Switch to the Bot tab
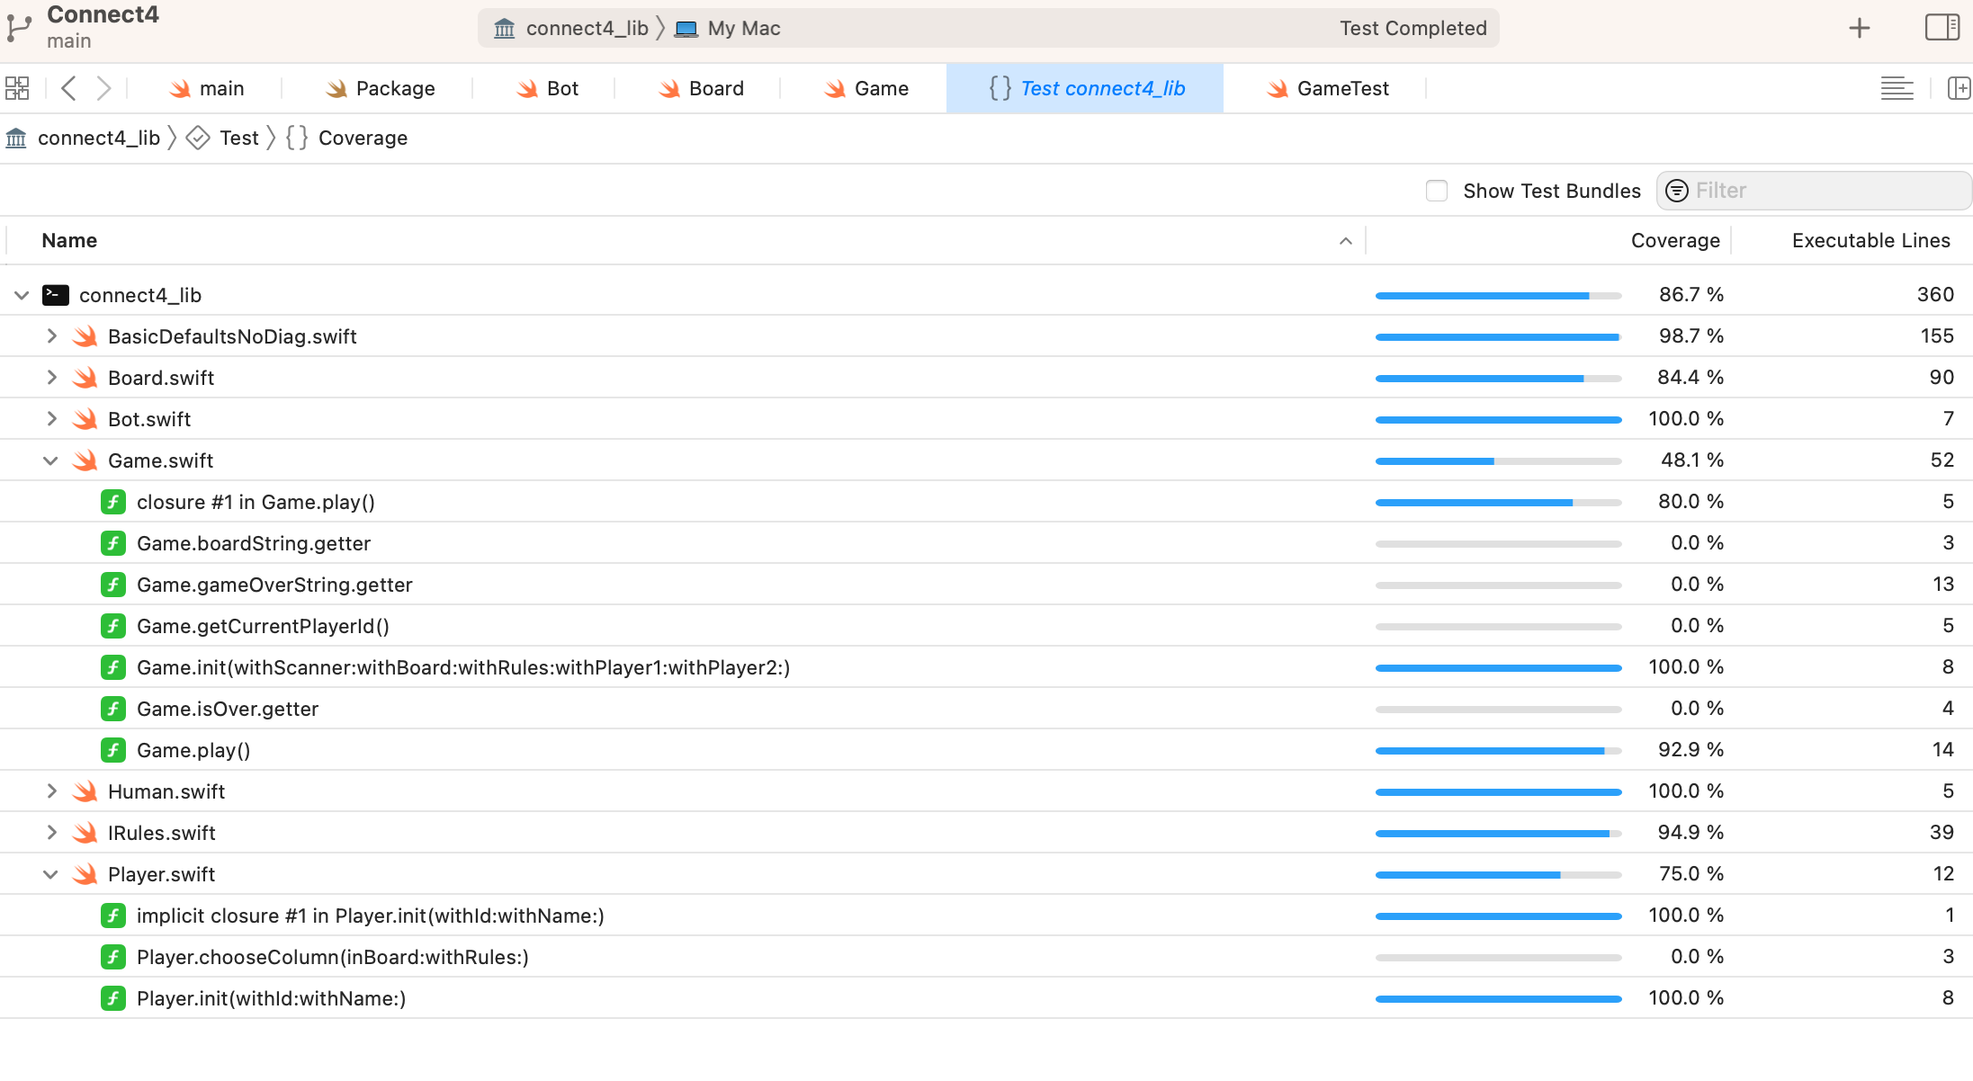This screenshot has height=1081, width=1973. 547,88
